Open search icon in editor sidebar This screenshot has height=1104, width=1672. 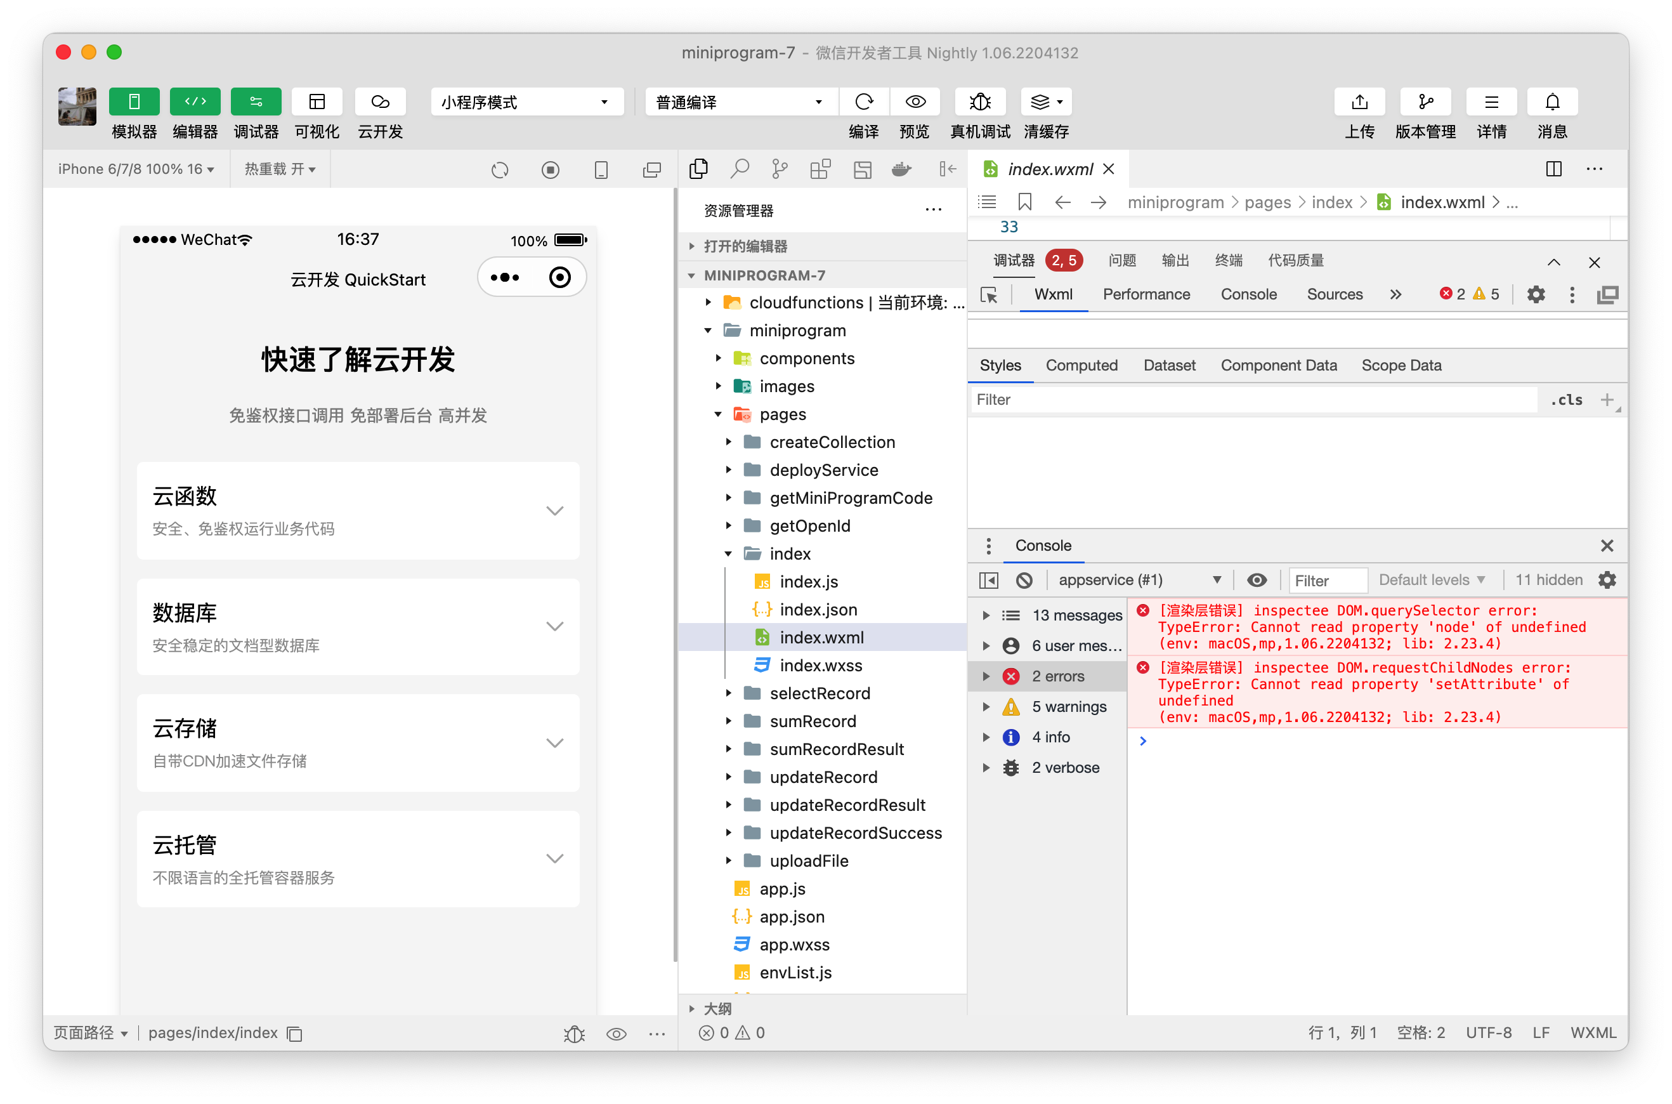coord(740,169)
